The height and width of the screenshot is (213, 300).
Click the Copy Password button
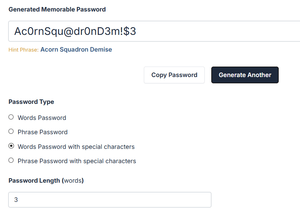[174, 75]
